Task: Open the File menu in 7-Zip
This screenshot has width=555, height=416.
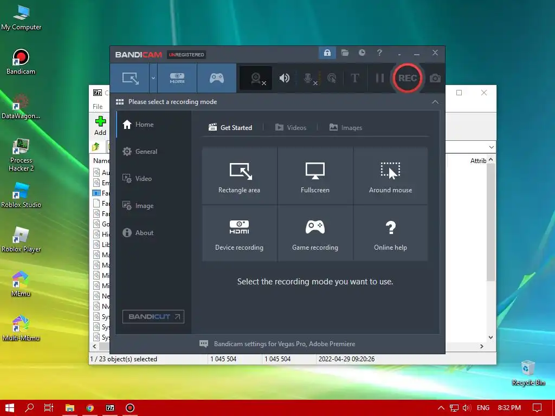Action: pos(98,107)
